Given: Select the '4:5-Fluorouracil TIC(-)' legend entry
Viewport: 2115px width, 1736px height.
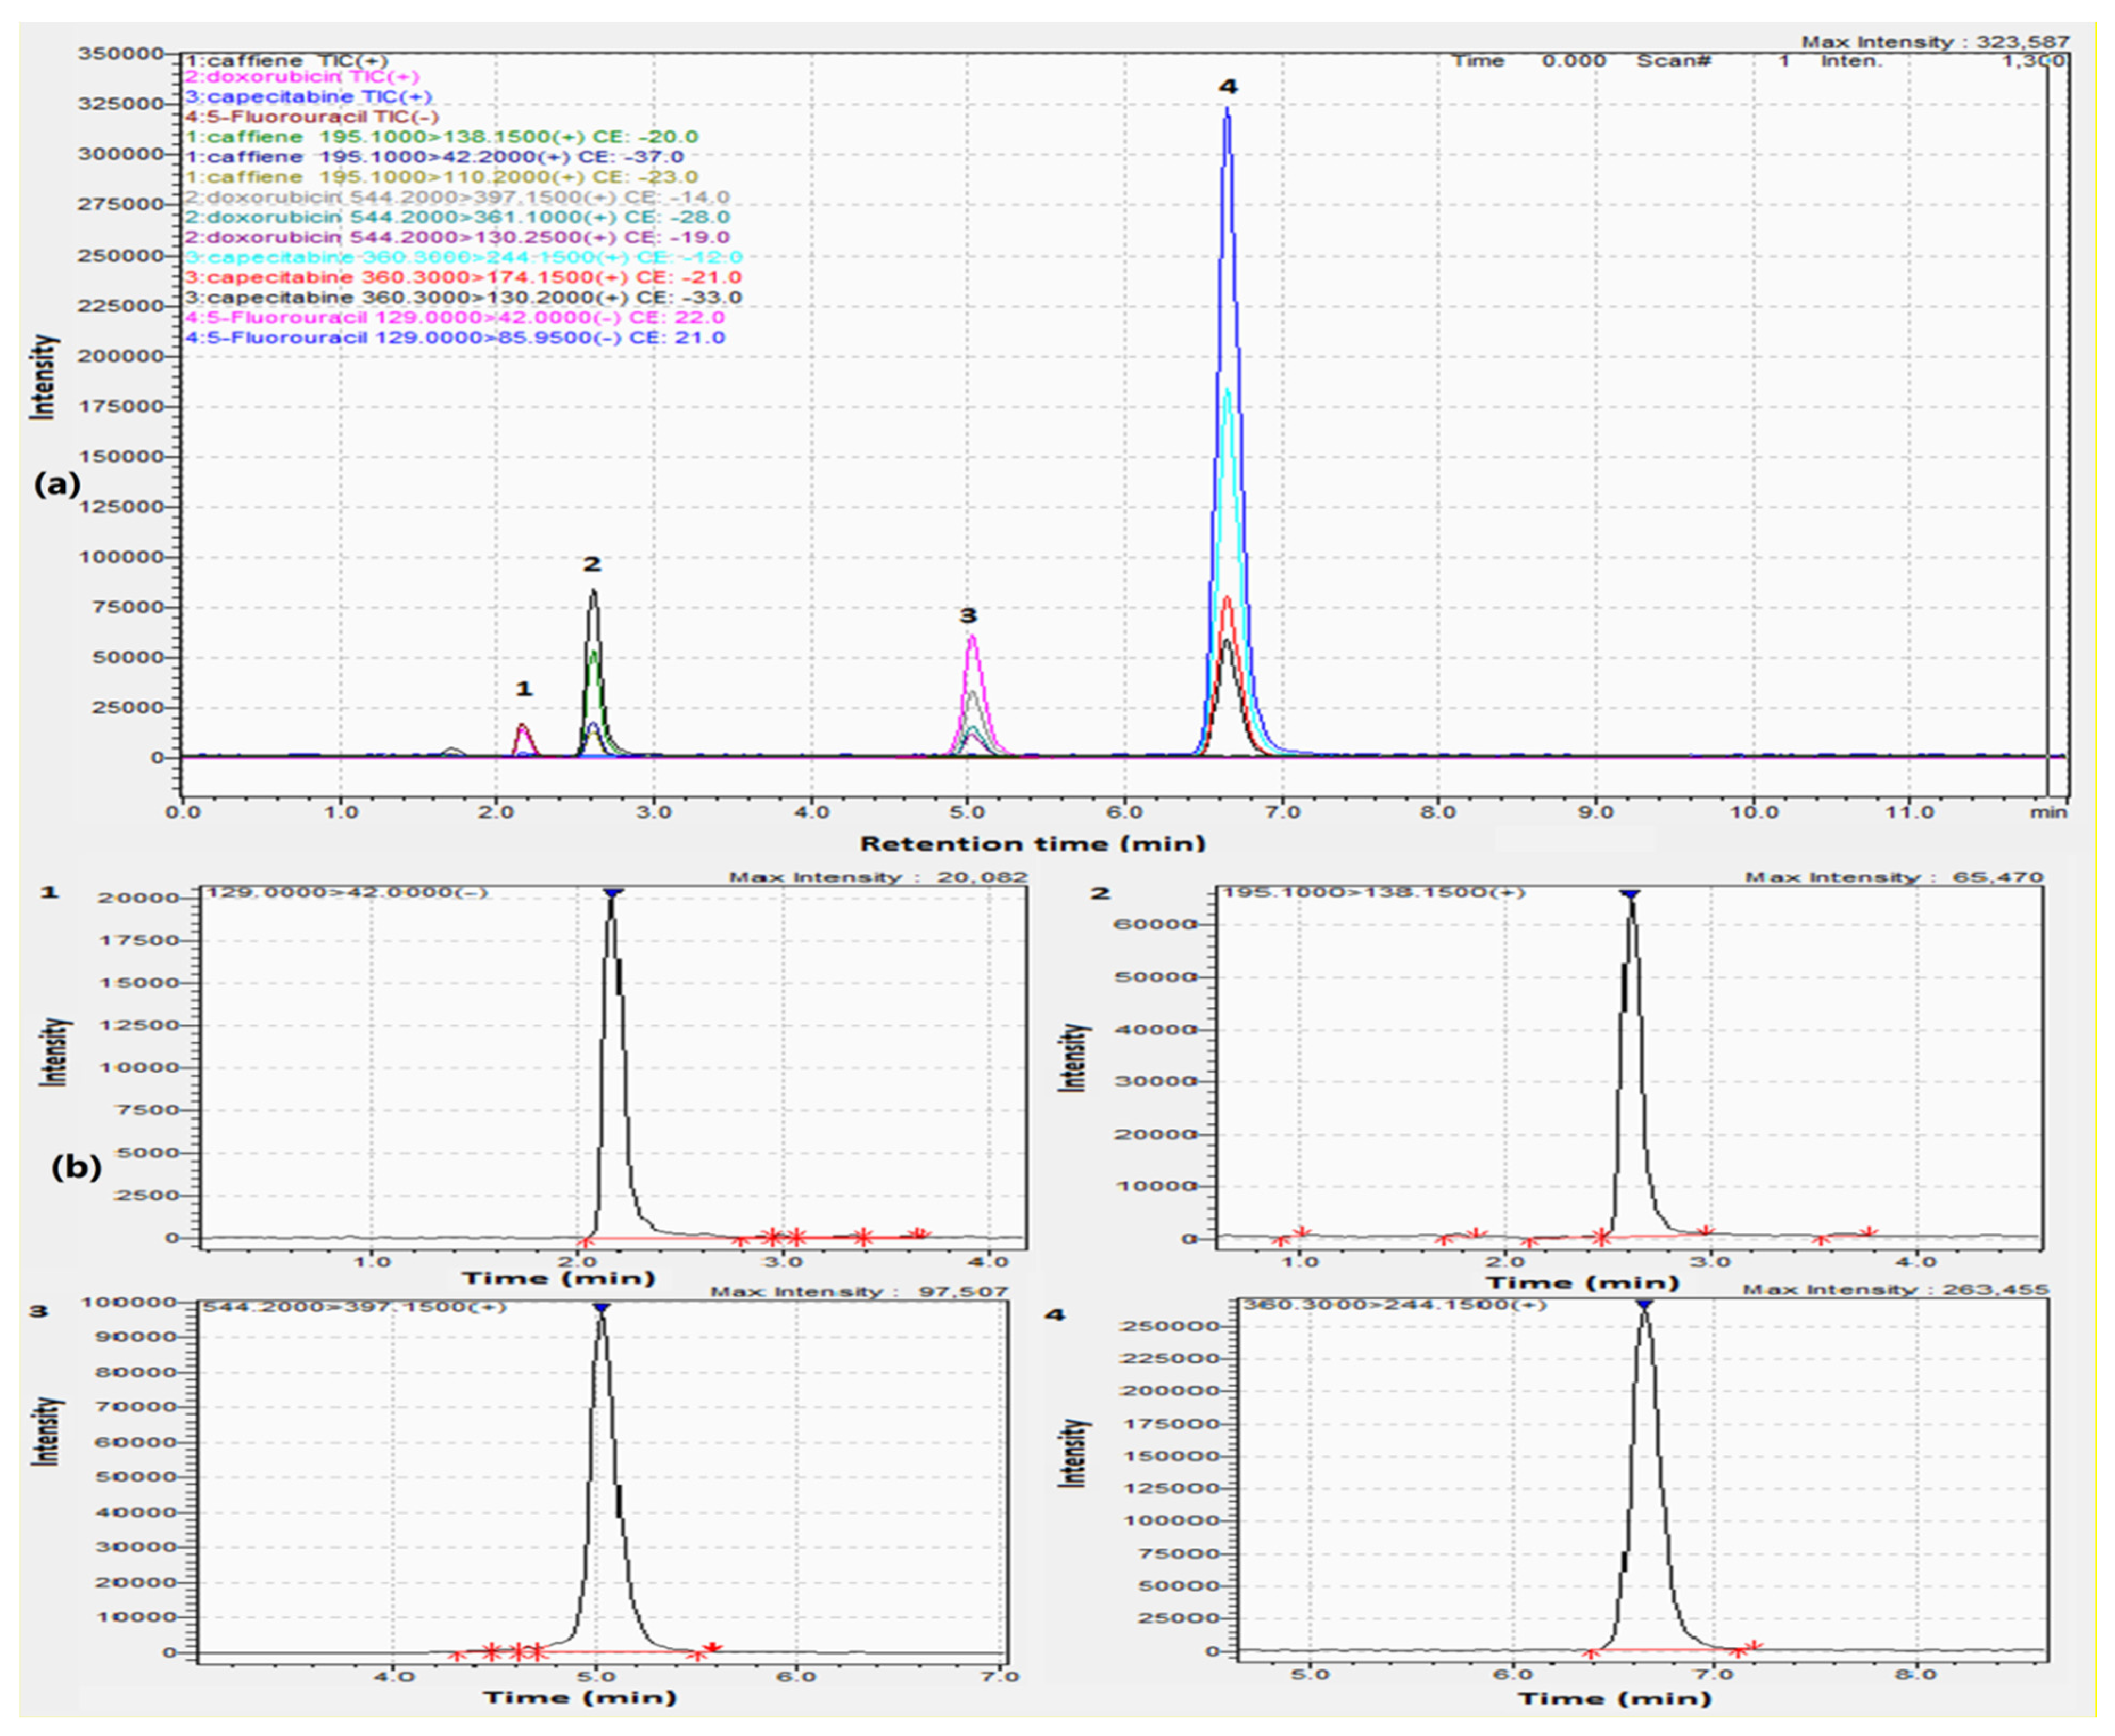Looking at the screenshot, I should tap(312, 117).
